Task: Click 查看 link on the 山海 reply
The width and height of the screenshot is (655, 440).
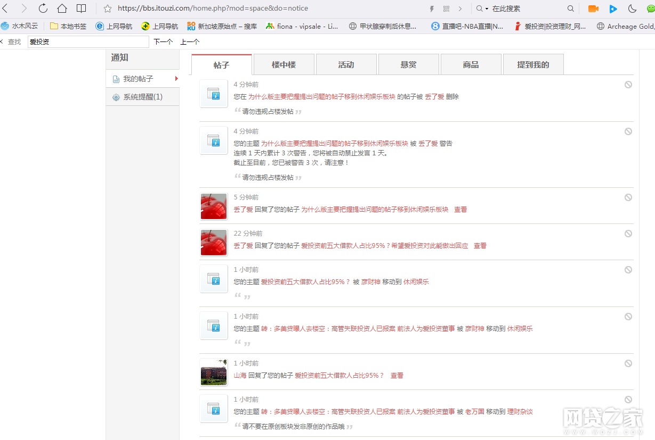Action: pos(397,376)
